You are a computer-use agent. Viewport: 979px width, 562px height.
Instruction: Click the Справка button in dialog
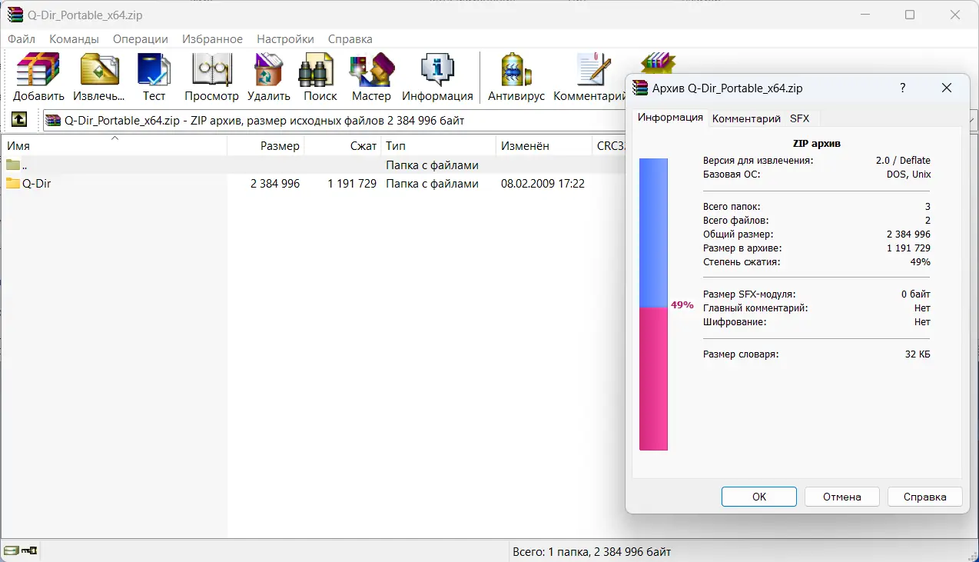[x=925, y=497]
